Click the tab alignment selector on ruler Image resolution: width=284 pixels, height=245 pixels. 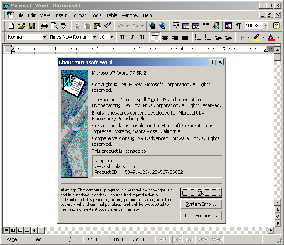point(7,49)
